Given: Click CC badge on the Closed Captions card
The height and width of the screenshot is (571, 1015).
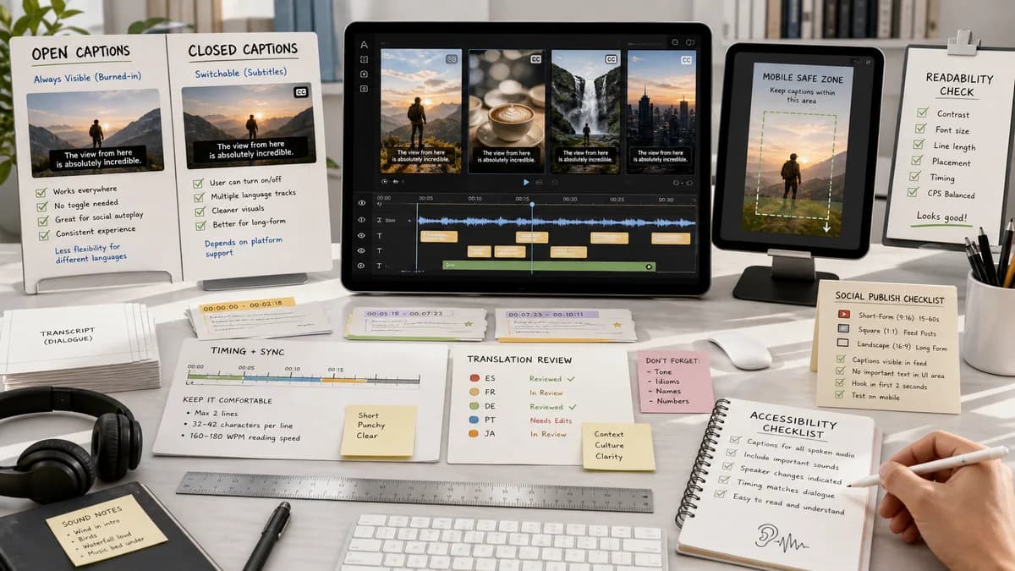Looking at the screenshot, I should 301,92.
